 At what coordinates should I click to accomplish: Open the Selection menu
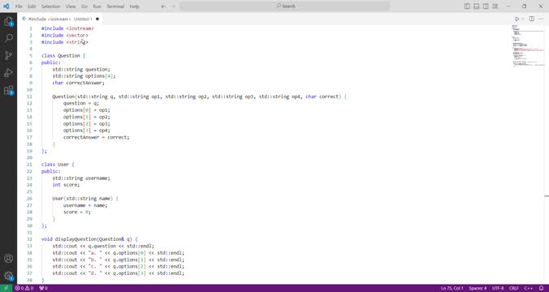click(x=51, y=6)
